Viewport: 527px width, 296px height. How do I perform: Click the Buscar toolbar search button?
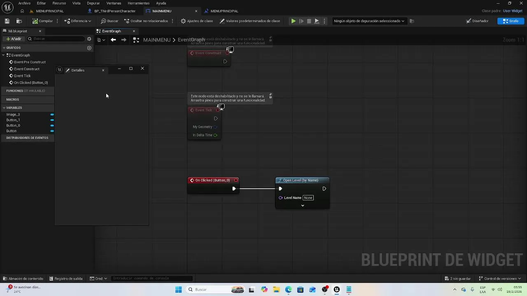(x=110, y=21)
